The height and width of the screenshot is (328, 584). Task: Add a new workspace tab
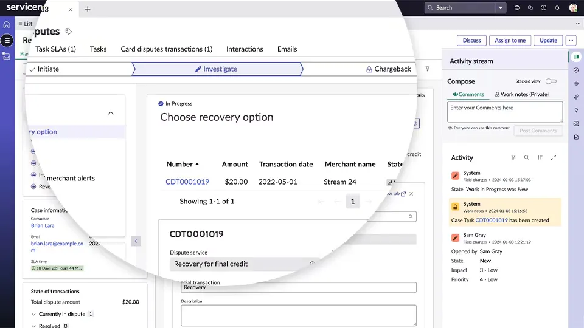(x=88, y=9)
